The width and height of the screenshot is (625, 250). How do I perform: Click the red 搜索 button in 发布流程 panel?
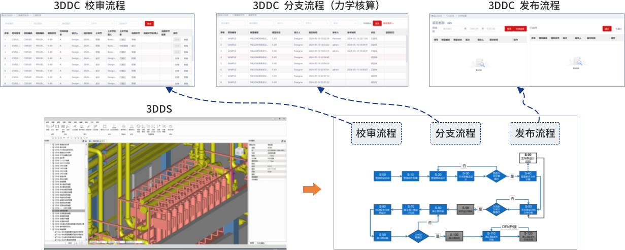(509, 29)
